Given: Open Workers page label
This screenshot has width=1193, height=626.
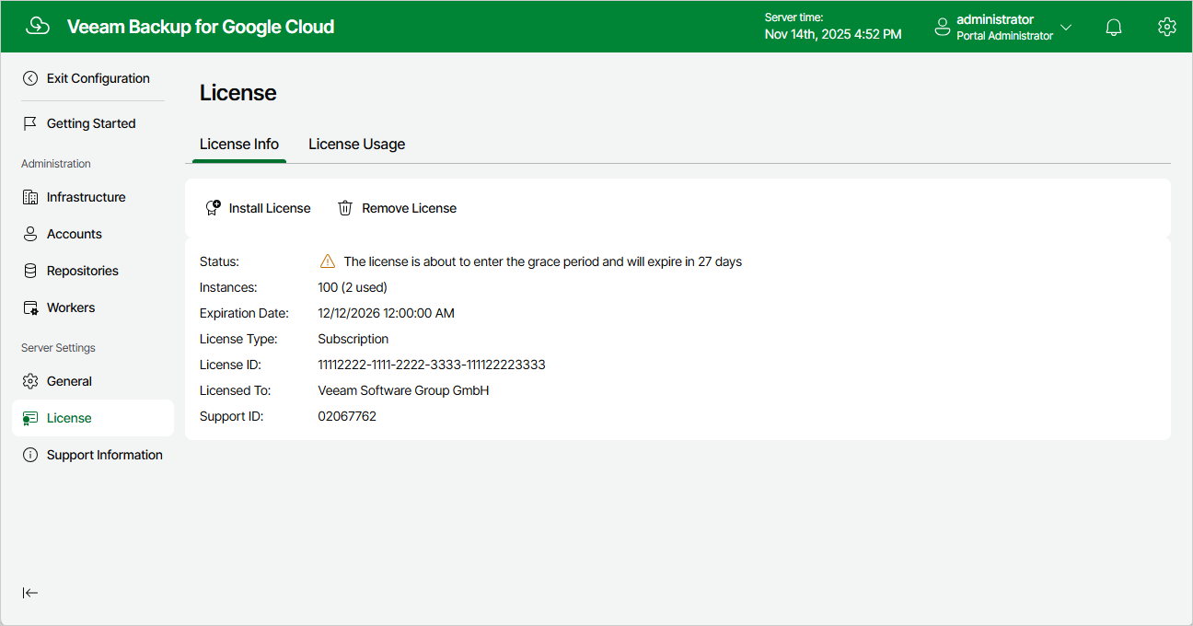Looking at the screenshot, I should (71, 307).
